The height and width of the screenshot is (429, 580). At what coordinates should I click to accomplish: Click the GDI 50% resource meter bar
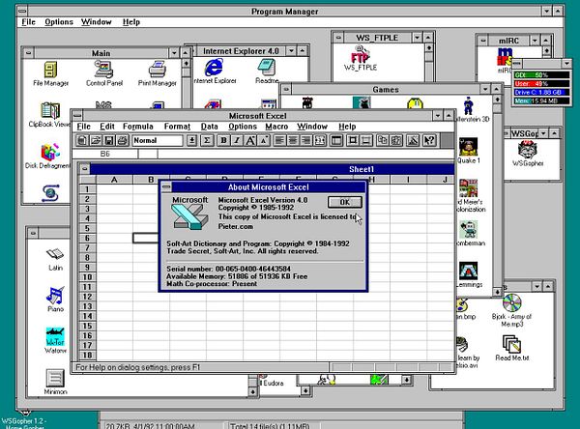[x=541, y=75]
